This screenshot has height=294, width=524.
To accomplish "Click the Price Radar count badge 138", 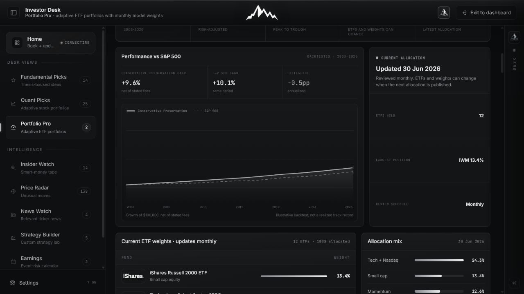I will coord(84,191).
